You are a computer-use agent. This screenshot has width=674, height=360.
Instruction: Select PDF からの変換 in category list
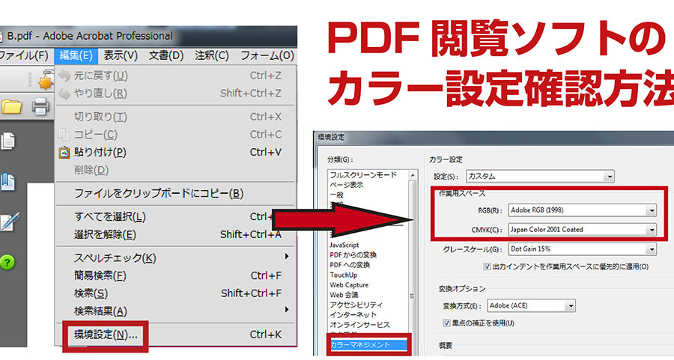pos(353,254)
